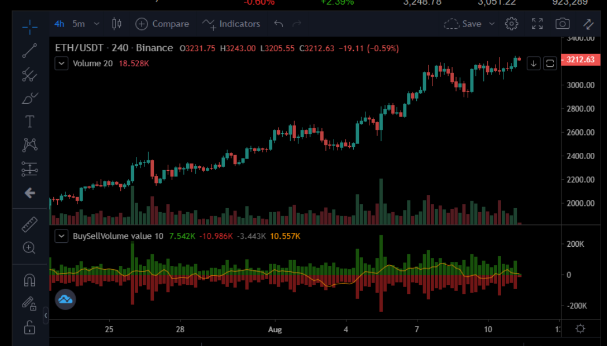The height and width of the screenshot is (346, 607).
Task: Click the Compare button
Action: (162, 24)
